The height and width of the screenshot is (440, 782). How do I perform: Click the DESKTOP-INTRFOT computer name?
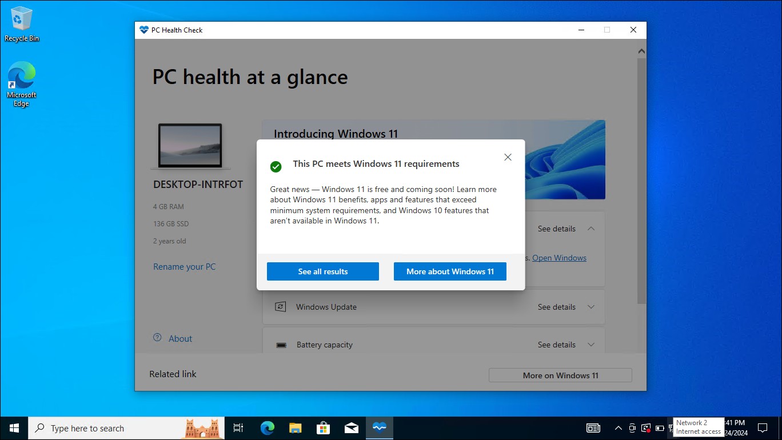point(198,185)
